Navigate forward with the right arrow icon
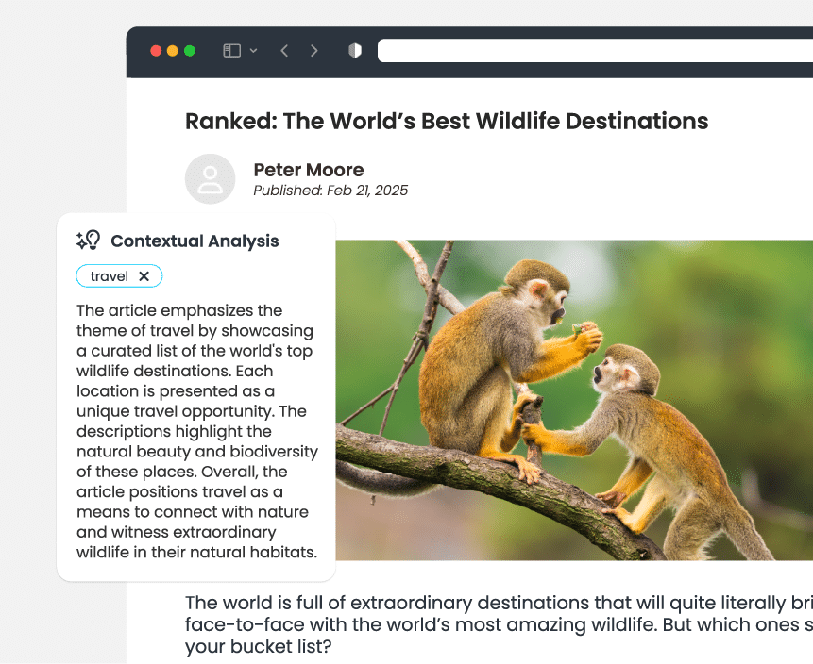The image size is (813, 664). pyautogui.click(x=314, y=51)
